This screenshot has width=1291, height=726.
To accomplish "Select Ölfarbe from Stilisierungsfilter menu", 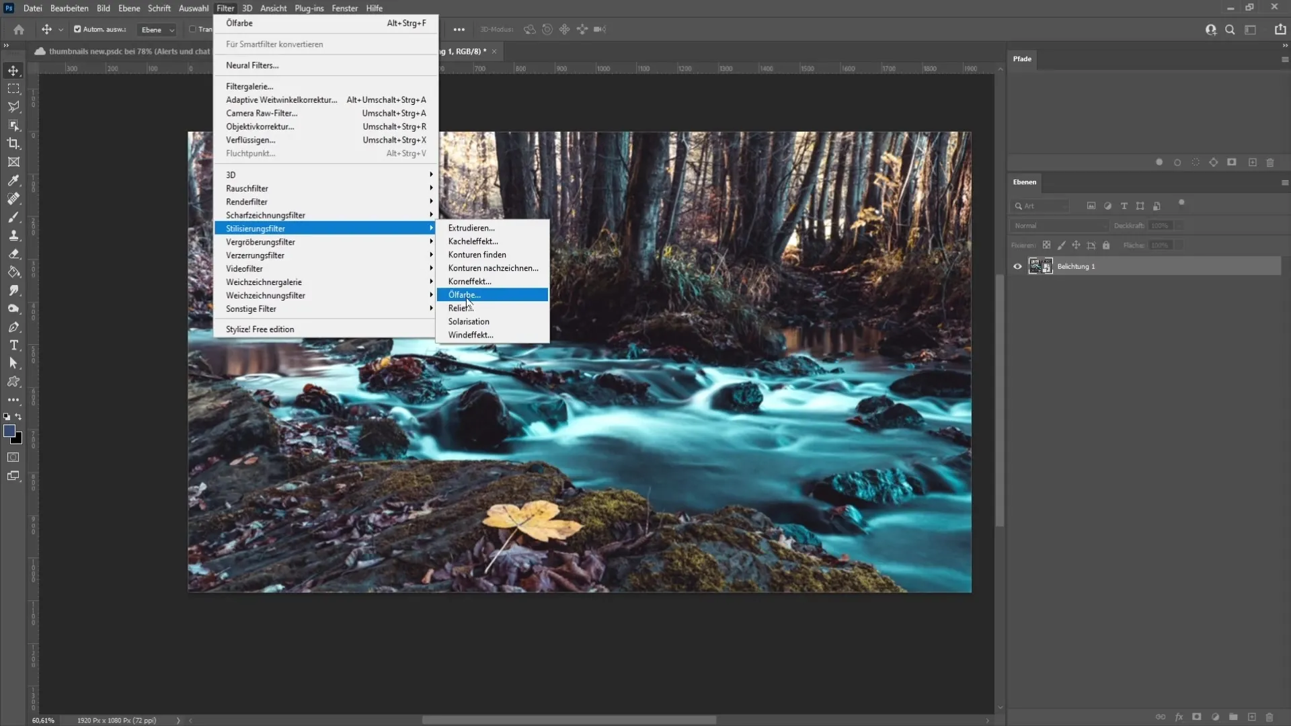I will [x=493, y=294].
